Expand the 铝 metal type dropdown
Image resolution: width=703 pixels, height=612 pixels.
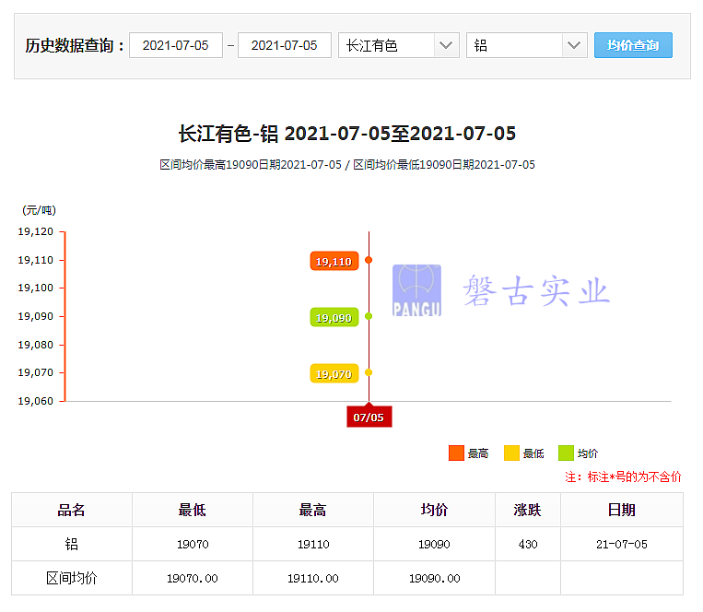(x=527, y=45)
